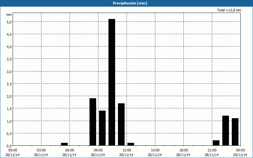Click the 1,2 mm bar near 22:30
This screenshot has width=253, height=158.
click(225, 131)
